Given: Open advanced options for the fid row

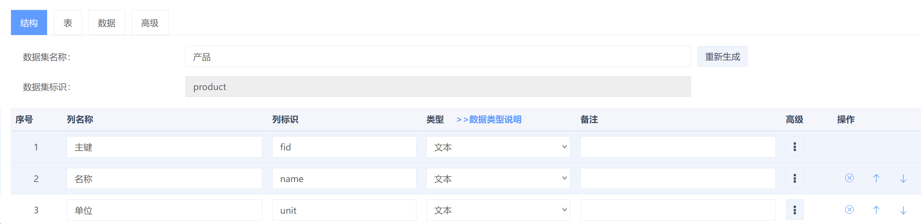Looking at the screenshot, I should [795, 147].
